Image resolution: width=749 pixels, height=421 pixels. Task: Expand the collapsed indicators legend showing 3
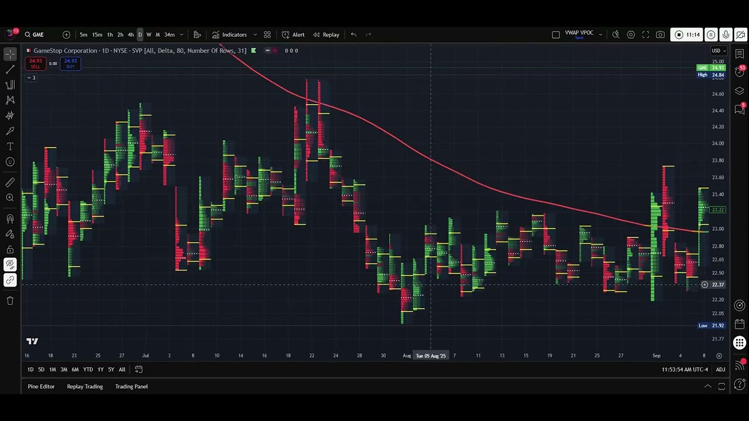[x=31, y=78]
